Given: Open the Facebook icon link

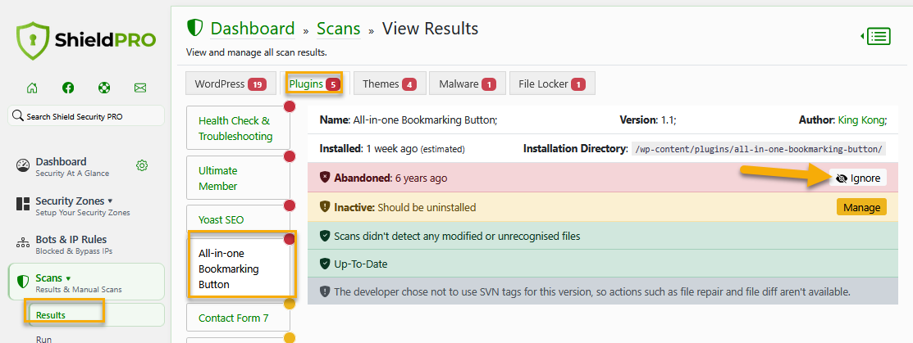Looking at the screenshot, I should click(x=68, y=88).
